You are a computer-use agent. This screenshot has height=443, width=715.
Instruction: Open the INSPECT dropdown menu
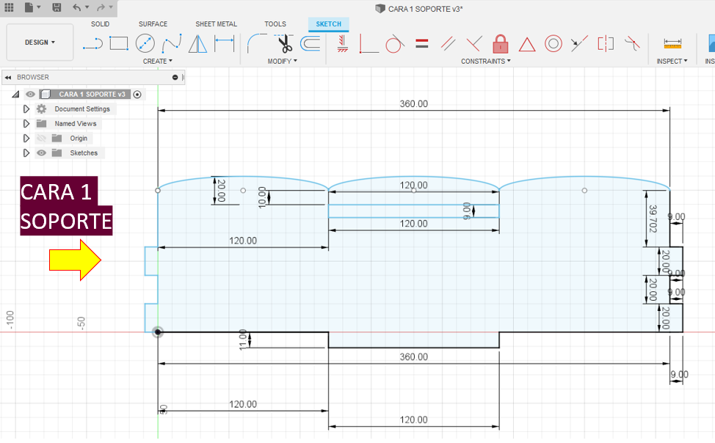point(672,61)
